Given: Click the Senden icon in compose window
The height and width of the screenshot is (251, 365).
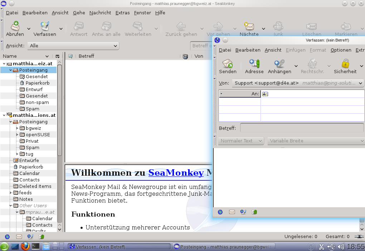Looking at the screenshot, I should point(228,63).
